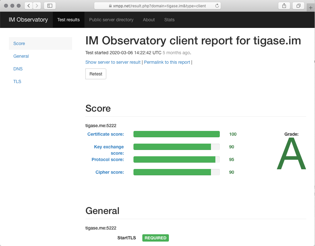315x246 pixels.
Task: Click the Score section heading
Action: [x=98, y=108]
